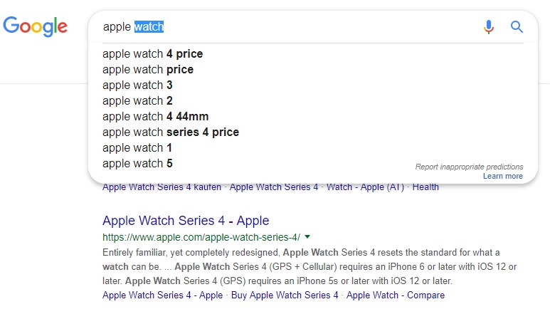The width and height of the screenshot is (550, 314).
Task: Open 'Apple Watch - Compare' sitelink
Action: tap(396, 295)
